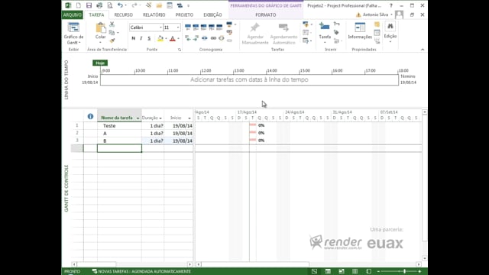Click the zoom slider handle in status bar
The width and height of the screenshot is (489, 275).
pyautogui.click(x=404, y=271)
